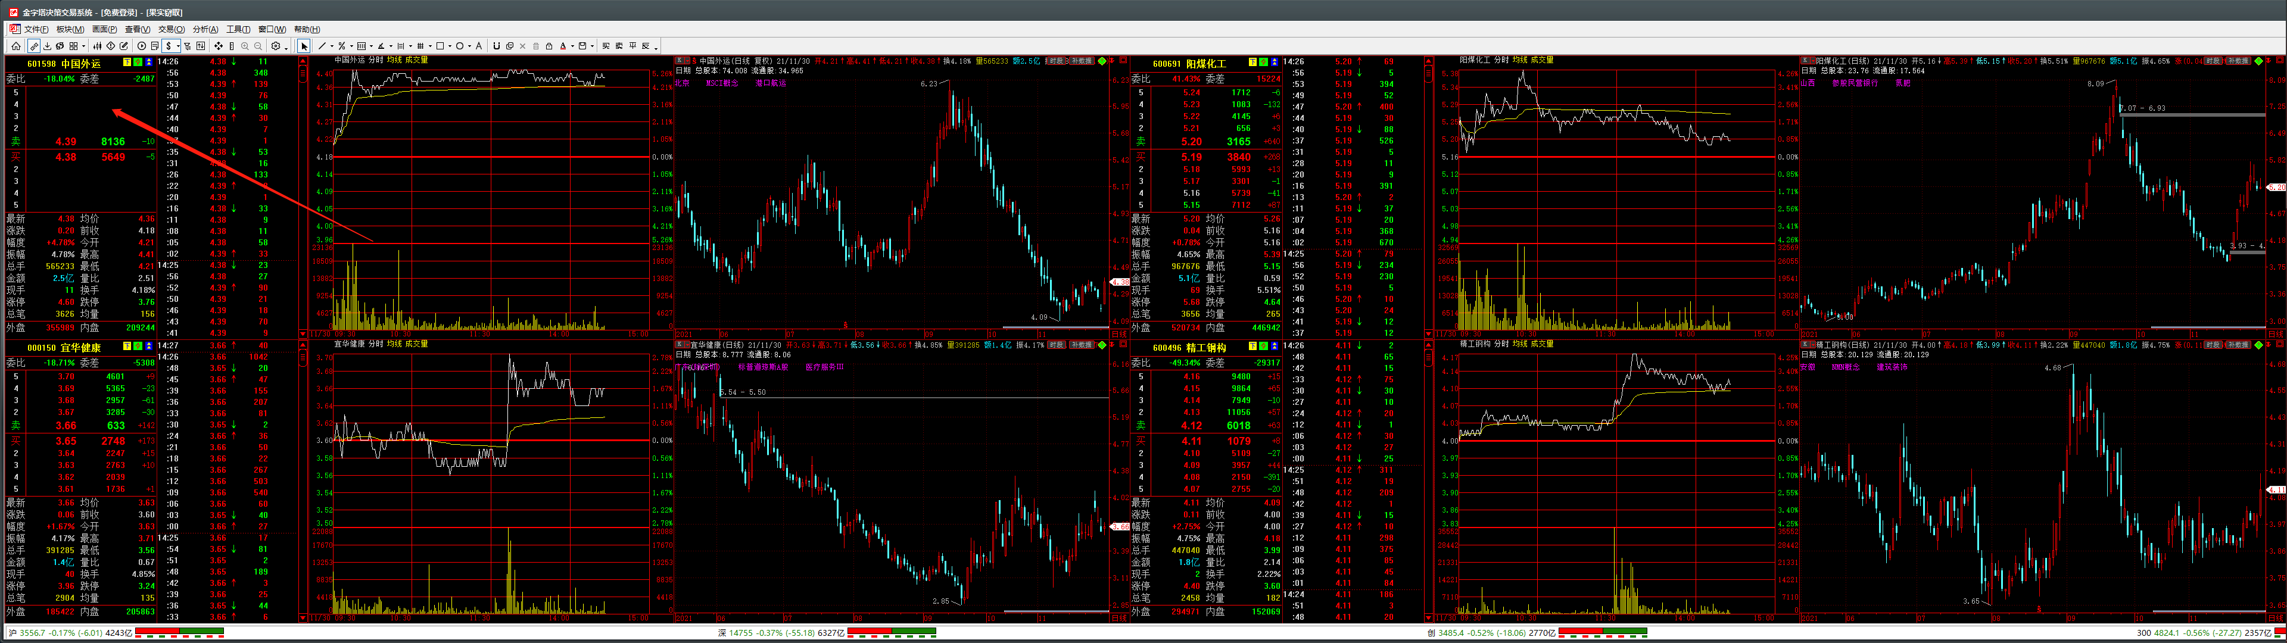Click the refresh data icon
The width and height of the screenshot is (2287, 643).
tap(60, 46)
